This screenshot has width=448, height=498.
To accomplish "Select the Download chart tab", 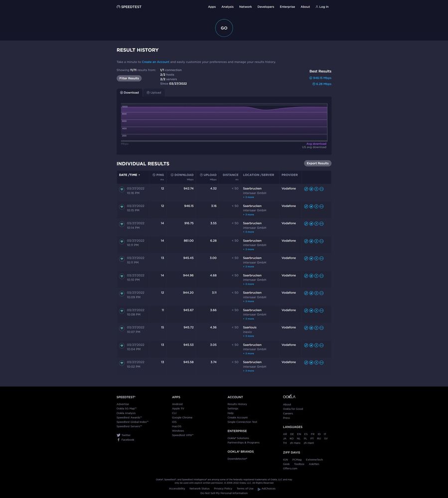I will [129, 93].
